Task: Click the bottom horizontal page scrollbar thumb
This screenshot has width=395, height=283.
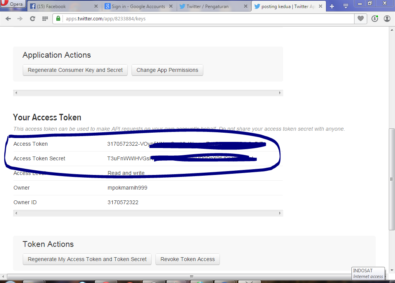Action: click(191, 276)
